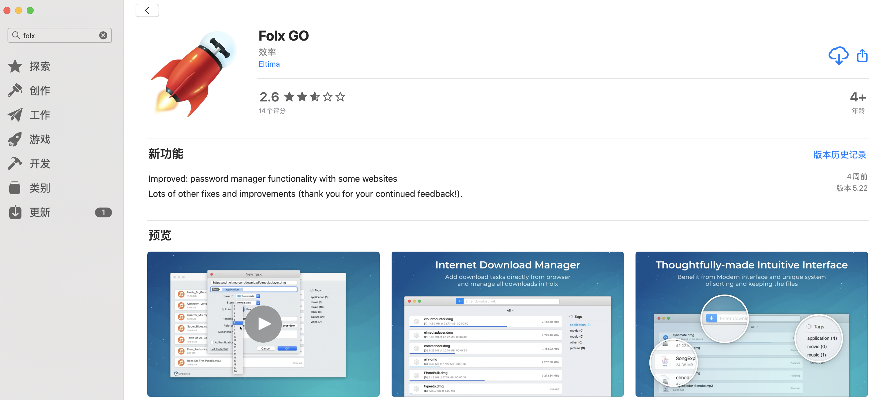This screenshot has width=890, height=400.
Task: Click the paintbrush icon beside 创作
Action: [15, 90]
